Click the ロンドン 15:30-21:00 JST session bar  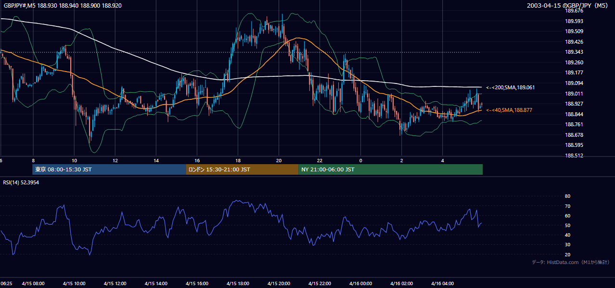[x=242, y=169]
